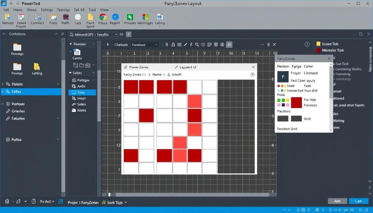Click the Nertuts ribbon icon
Image resolution: width=373 pixels, height=213 pixels.
point(8,17)
